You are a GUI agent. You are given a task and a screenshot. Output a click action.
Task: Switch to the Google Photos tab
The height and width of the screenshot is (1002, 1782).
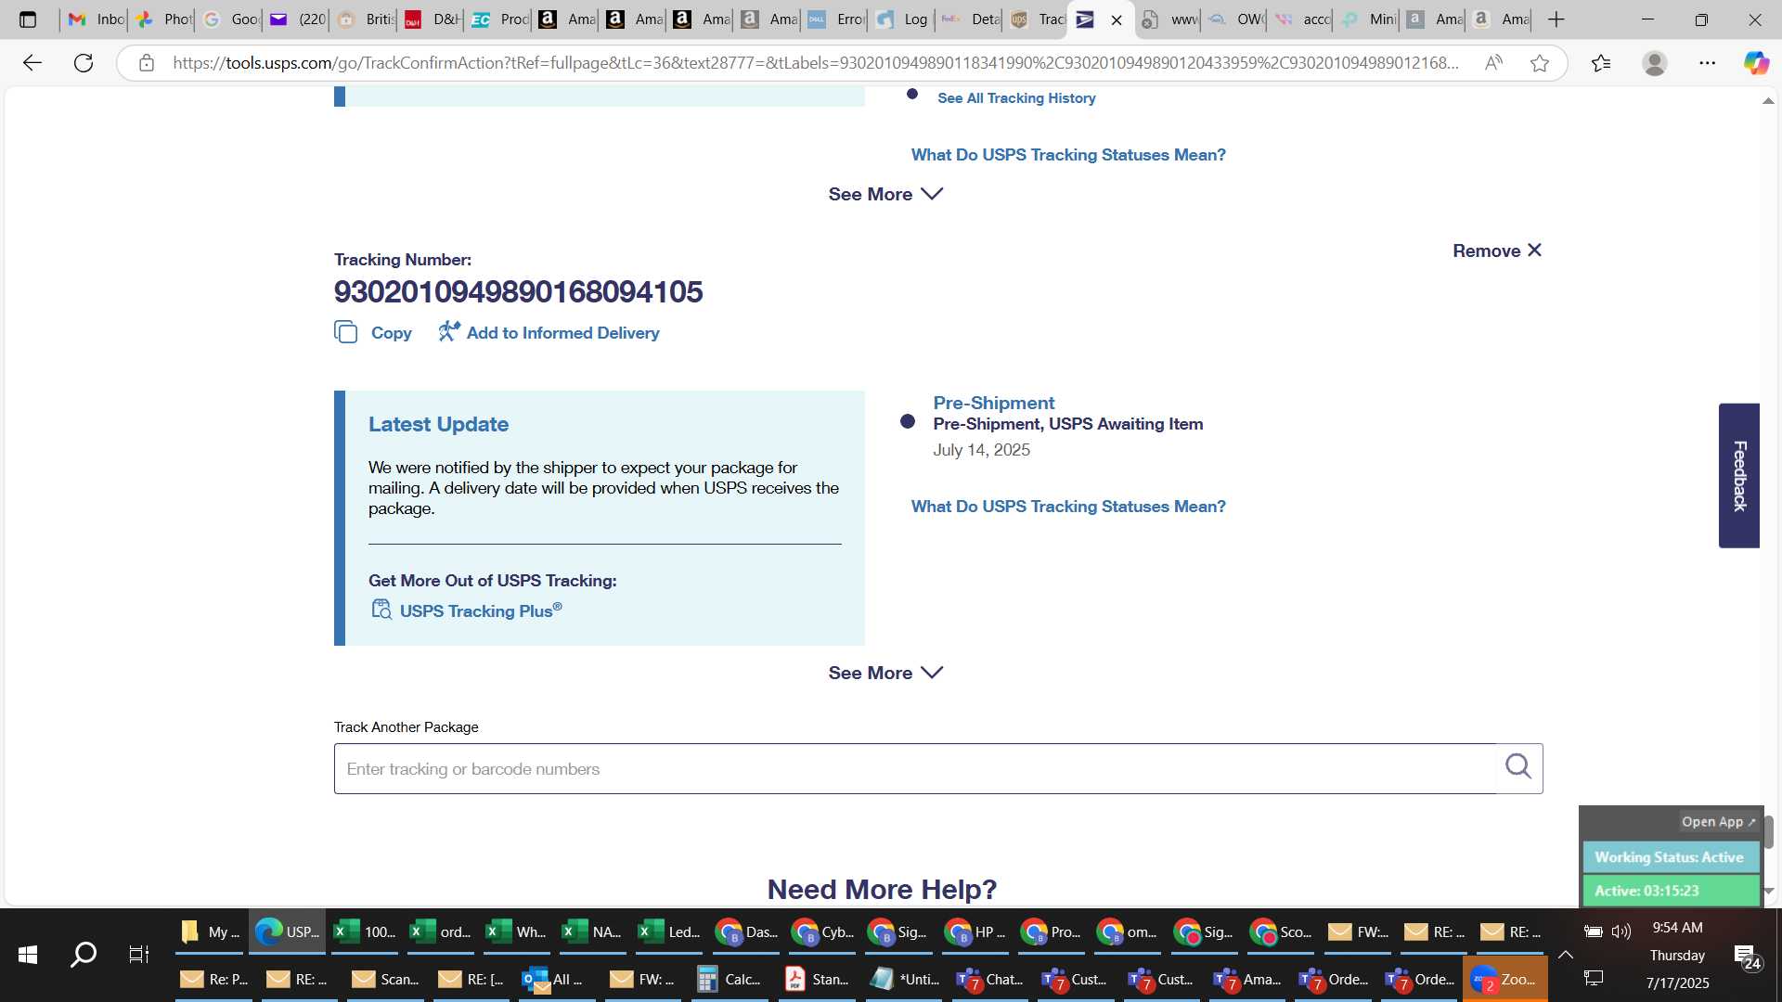point(162,19)
